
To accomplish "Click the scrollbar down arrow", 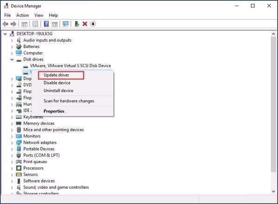I will point(273,191).
